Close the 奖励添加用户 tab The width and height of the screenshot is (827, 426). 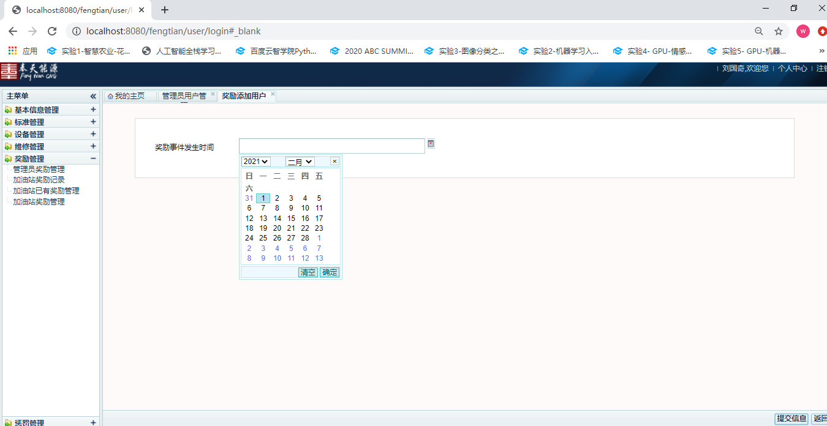coord(273,95)
